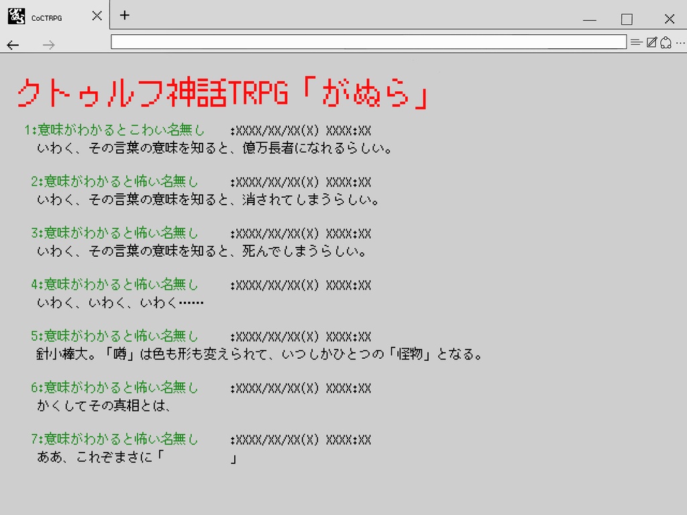Click the timestamp of post 2
Screen dimensions: 687x515
coord(301,182)
